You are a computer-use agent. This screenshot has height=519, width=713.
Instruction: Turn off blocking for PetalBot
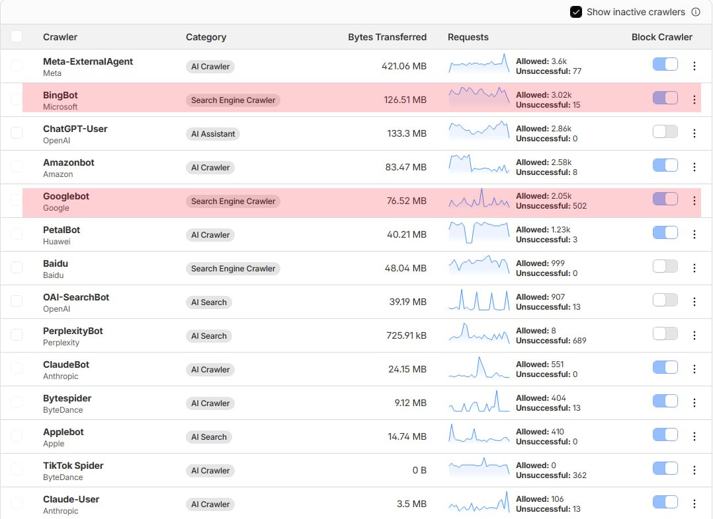[665, 232]
